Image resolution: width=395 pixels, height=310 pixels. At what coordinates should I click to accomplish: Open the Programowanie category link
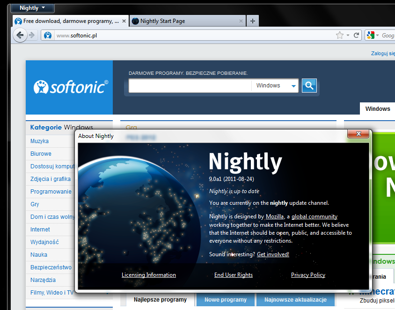(x=51, y=192)
